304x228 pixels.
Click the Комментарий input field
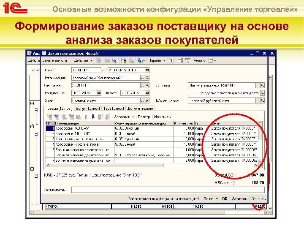point(168,190)
